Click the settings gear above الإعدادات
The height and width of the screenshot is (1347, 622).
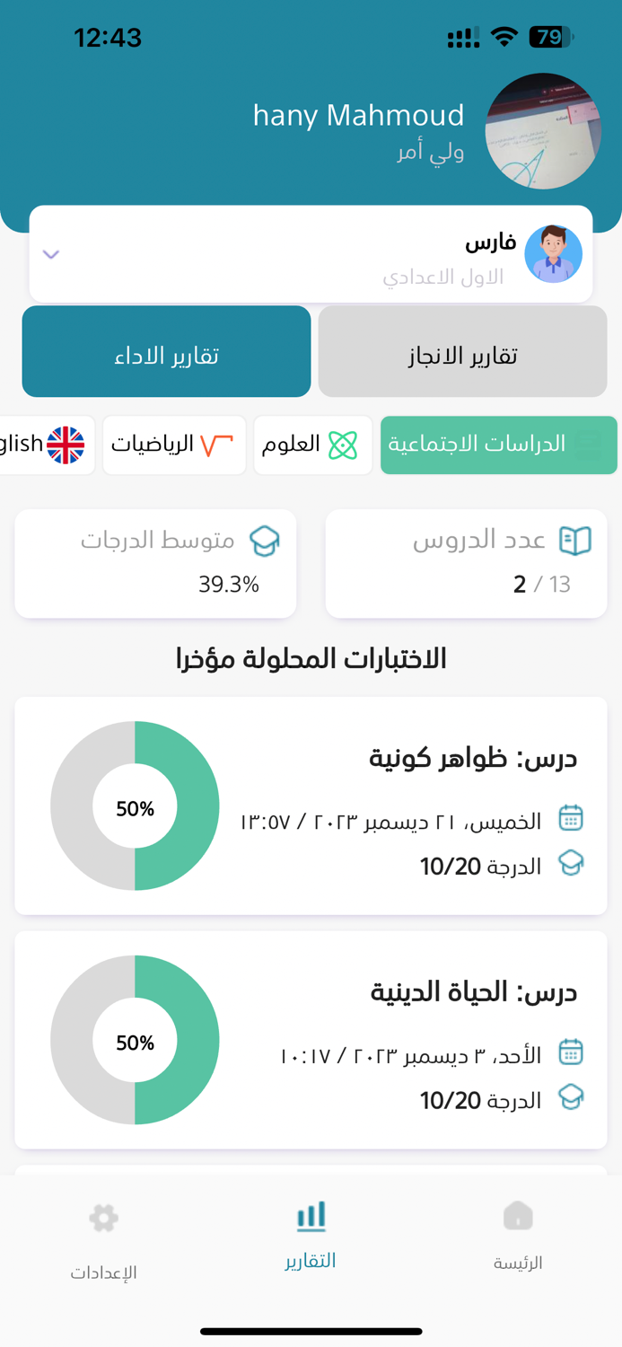[102, 1219]
